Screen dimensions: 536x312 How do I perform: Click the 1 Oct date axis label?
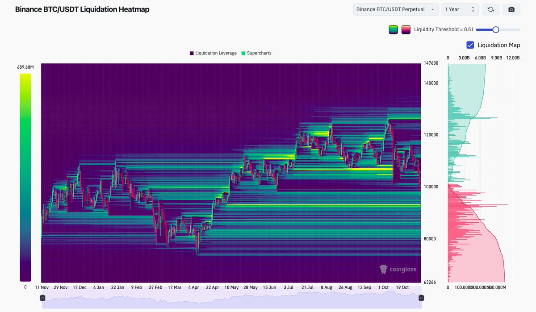point(384,287)
